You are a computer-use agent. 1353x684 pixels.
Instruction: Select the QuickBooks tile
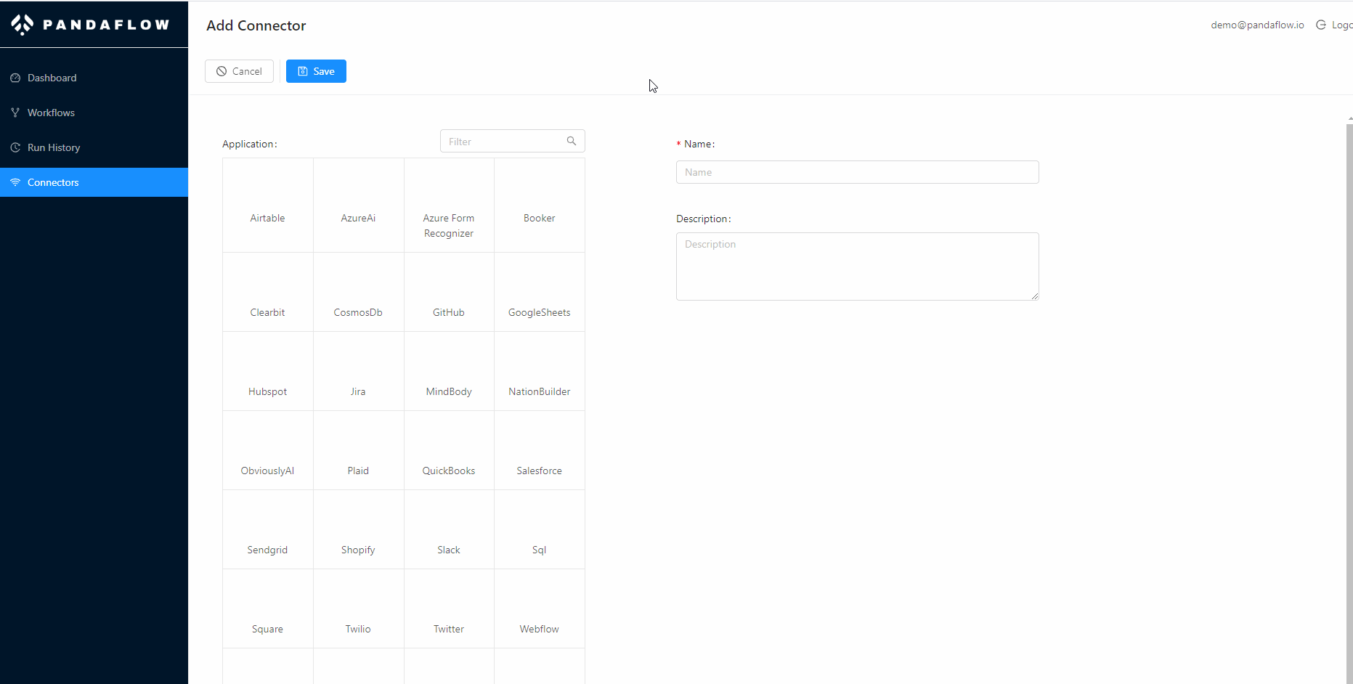coord(449,450)
